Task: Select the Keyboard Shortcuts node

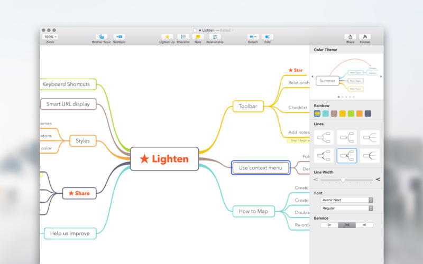Action: click(x=68, y=84)
